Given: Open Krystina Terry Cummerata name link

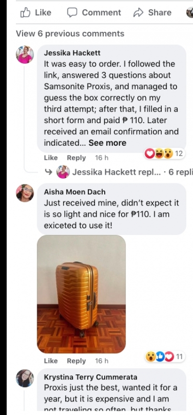Looking at the screenshot, I should (x=91, y=377).
